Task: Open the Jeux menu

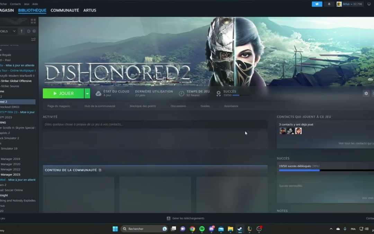Action: click(26, 4)
